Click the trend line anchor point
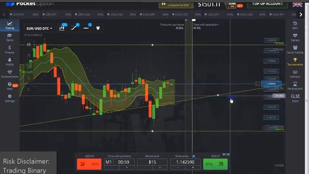The height and width of the screenshot is (174, 309). tap(218, 95)
